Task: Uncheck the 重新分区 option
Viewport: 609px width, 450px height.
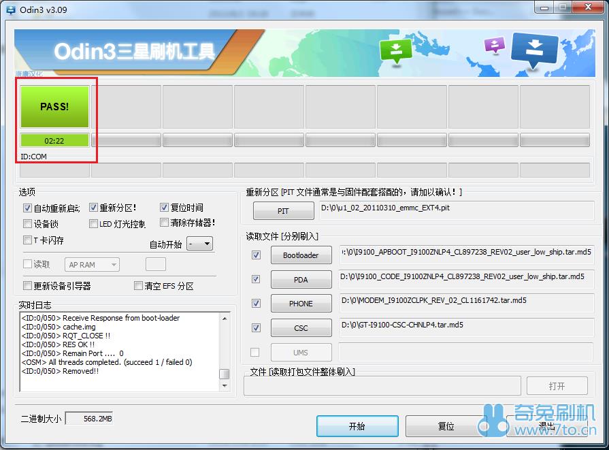Action: pos(94,208)
